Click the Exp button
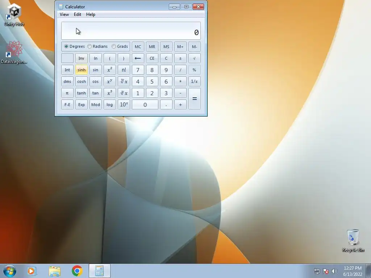The image size is (371, 278). pyautogui.click(x=82, y=105)
